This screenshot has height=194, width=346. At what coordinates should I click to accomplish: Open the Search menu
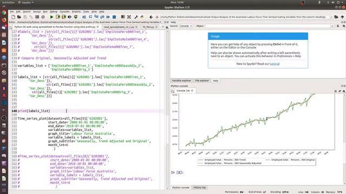click(x=26, y=12)
